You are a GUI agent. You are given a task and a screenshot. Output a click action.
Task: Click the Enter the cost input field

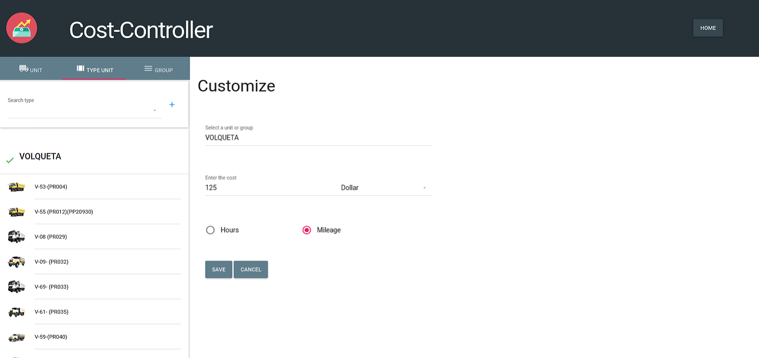[270, 188]
